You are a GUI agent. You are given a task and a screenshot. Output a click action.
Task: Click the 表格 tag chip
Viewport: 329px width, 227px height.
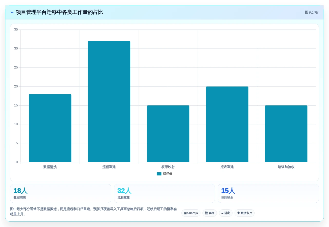click(210, 213)
